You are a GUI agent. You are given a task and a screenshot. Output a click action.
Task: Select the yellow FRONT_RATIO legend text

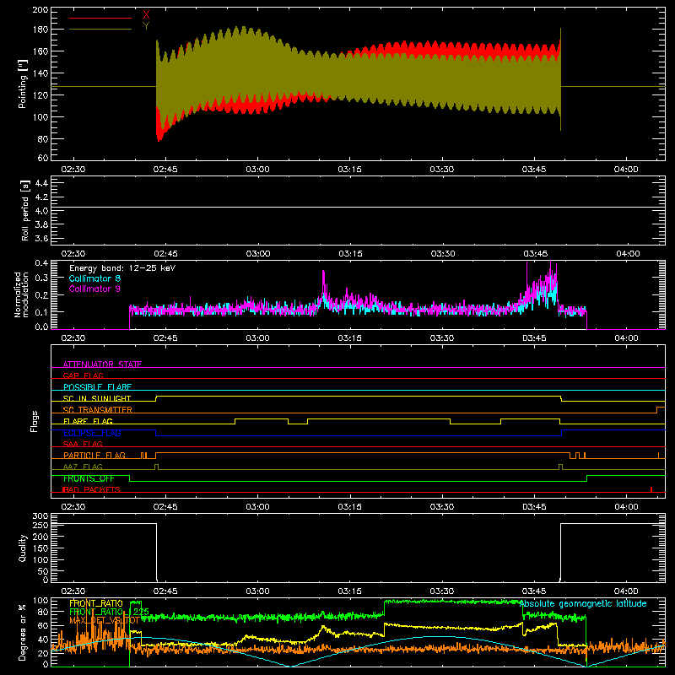(x=96, y=603)
